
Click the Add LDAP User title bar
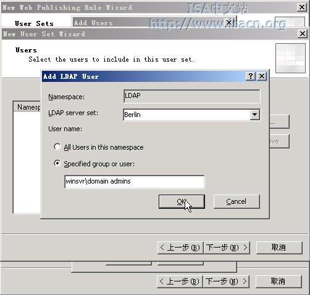(143, 76)
